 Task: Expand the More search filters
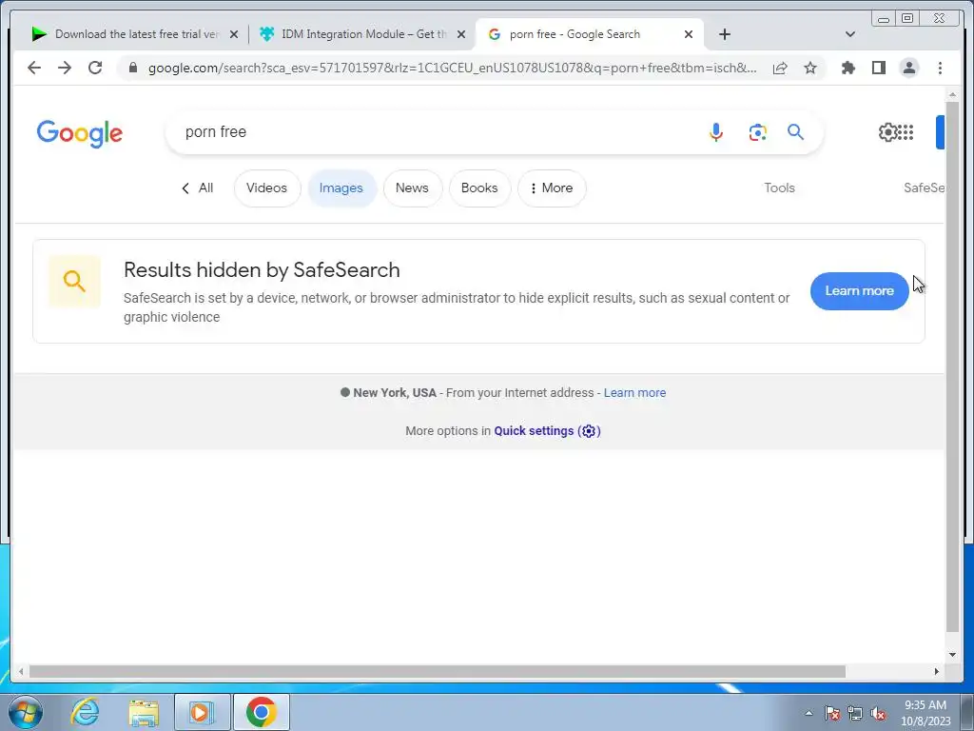click(552, 188)
